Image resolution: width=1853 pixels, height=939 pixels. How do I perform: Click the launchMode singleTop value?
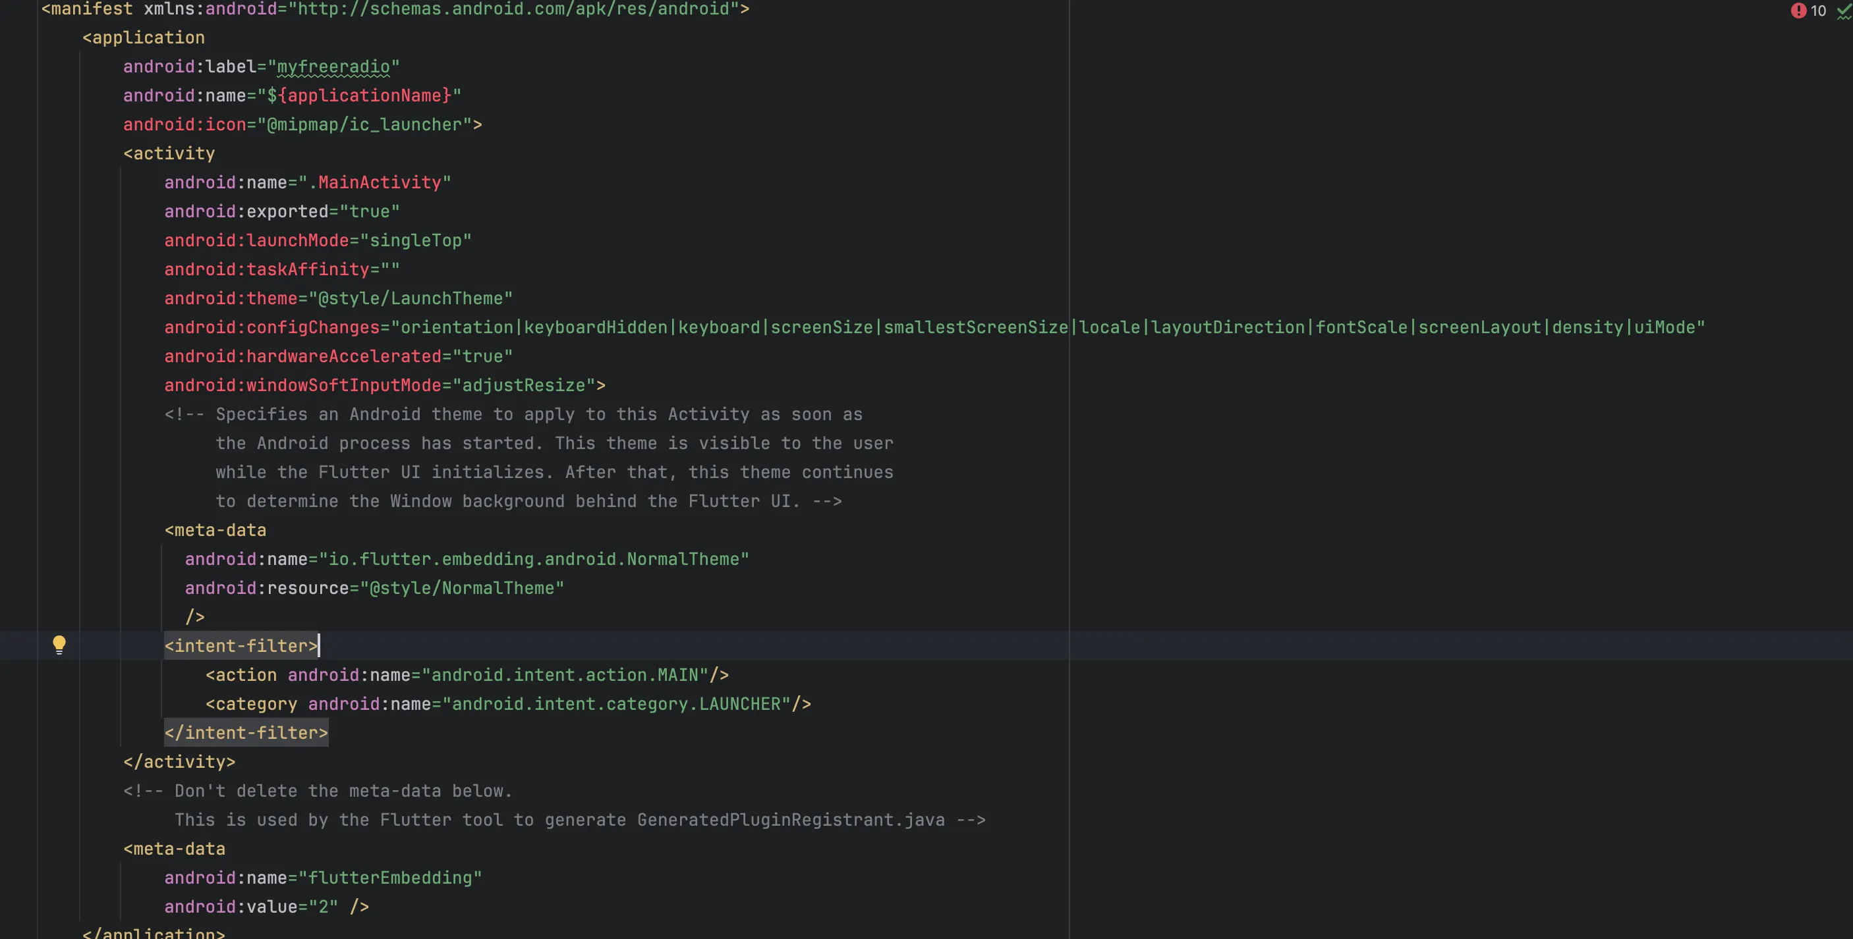pyautogui.click(x=415, y=240)
